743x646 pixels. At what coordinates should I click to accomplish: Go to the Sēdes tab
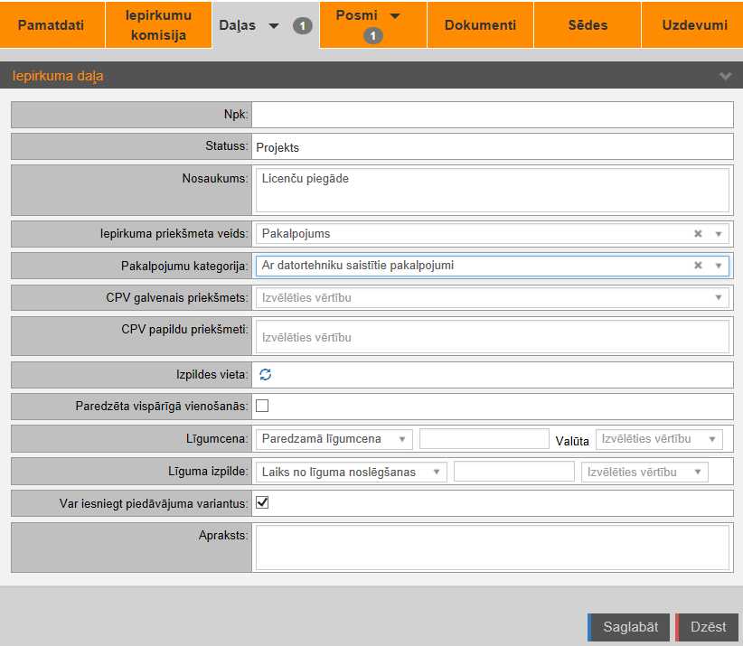click(588, 25)
